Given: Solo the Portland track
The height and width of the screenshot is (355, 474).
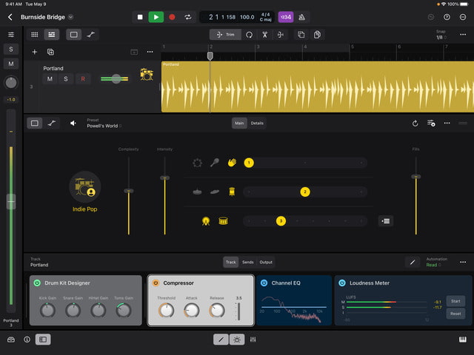Looking at the screenshot, I should 65,79.
